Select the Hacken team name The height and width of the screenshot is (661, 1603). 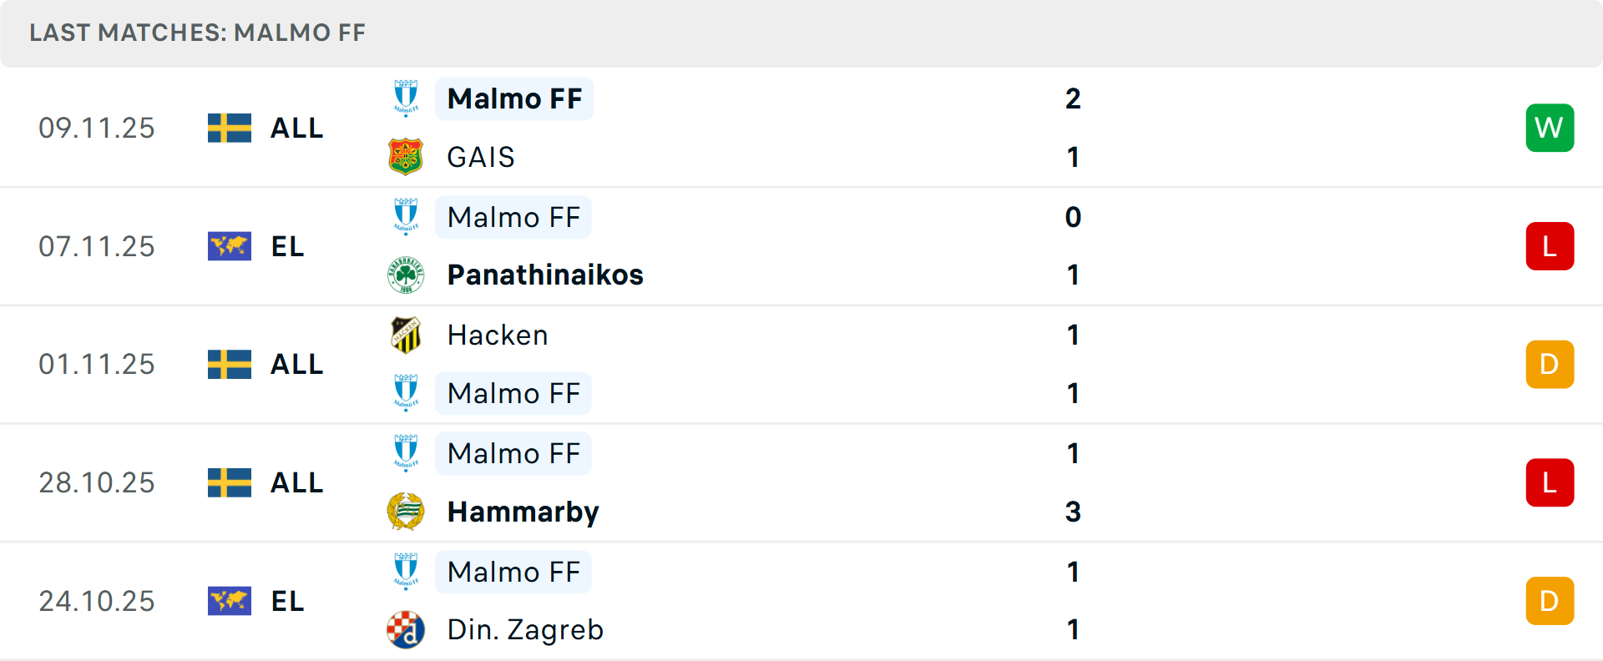[498, 335]
